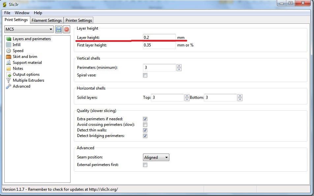Open the Help menu
The image size is (314, 196).
[x=38, y=13]
